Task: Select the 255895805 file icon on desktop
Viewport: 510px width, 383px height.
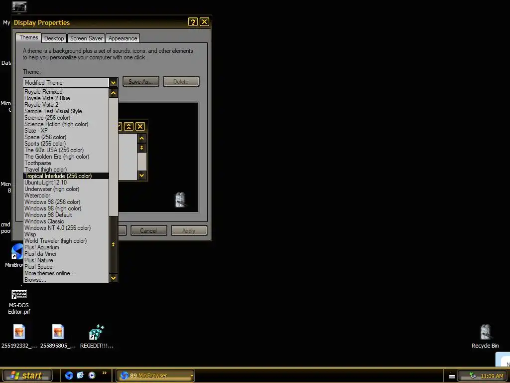Action: click(58, 332)
